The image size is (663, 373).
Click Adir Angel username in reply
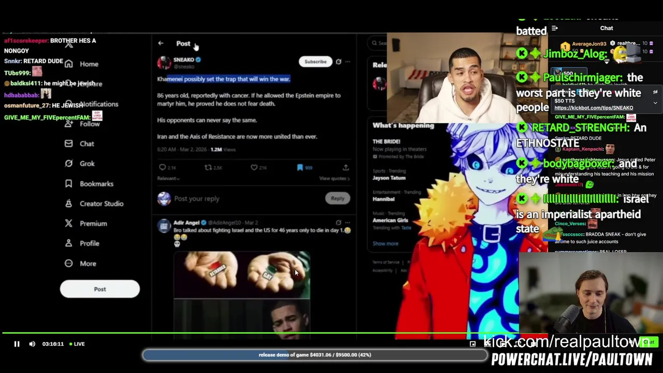pos(186,223)
